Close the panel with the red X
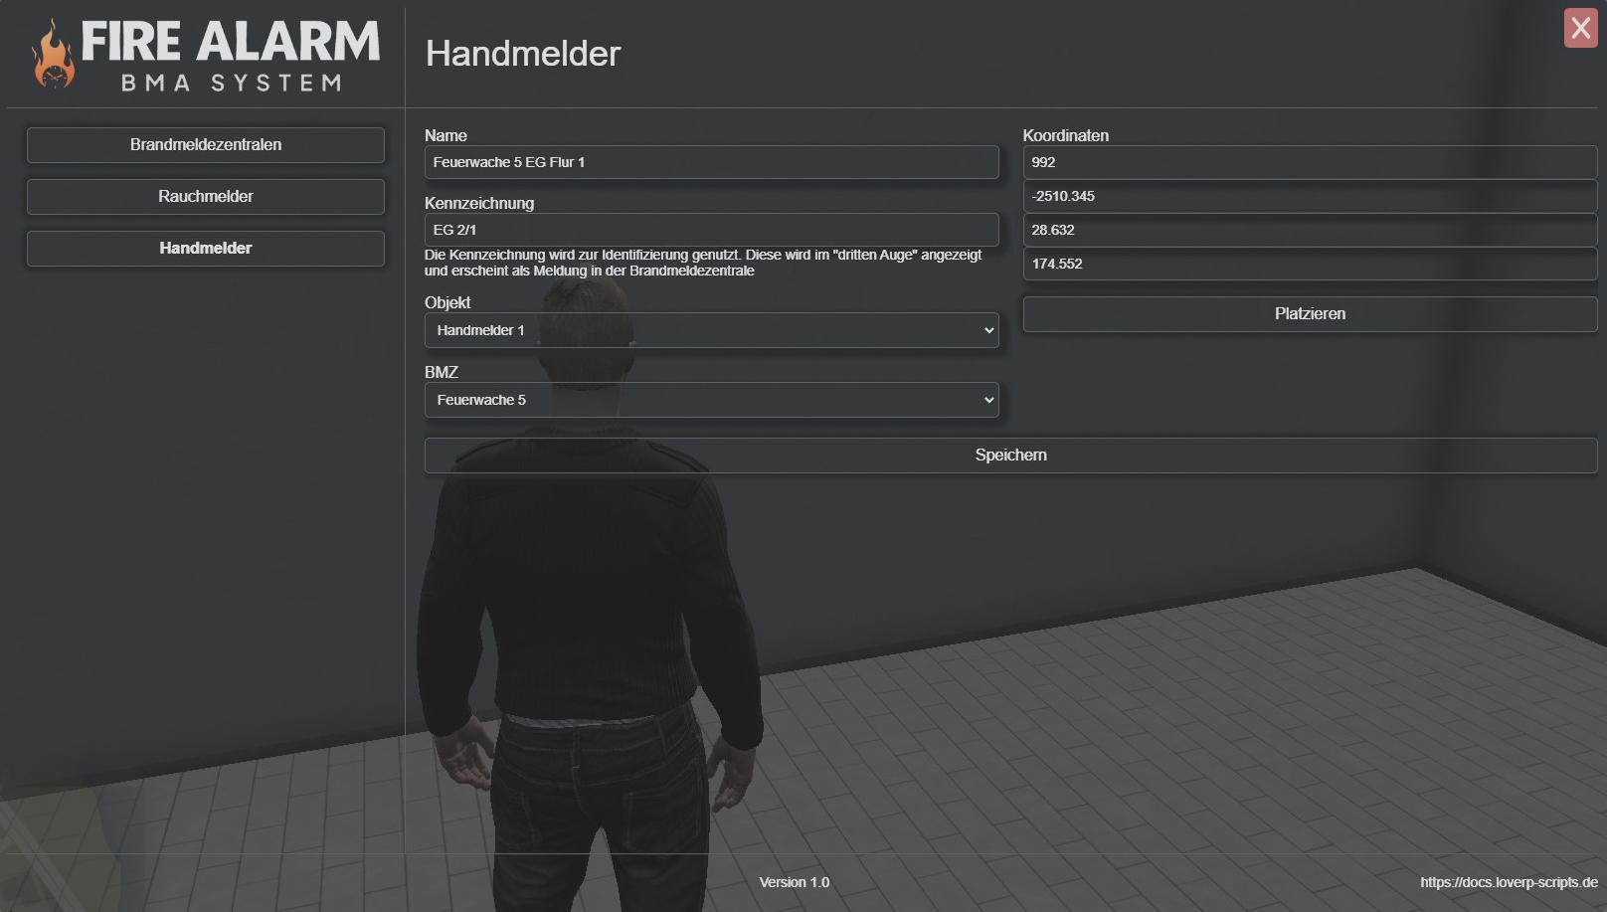This screenshot has width=1607, height=912. coord(1579,28)
